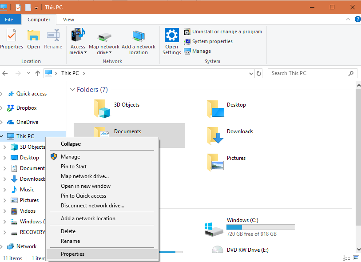361x262 pixels.
Task: Click the scroll up arrow of file pane
Action: click(358, 85)
